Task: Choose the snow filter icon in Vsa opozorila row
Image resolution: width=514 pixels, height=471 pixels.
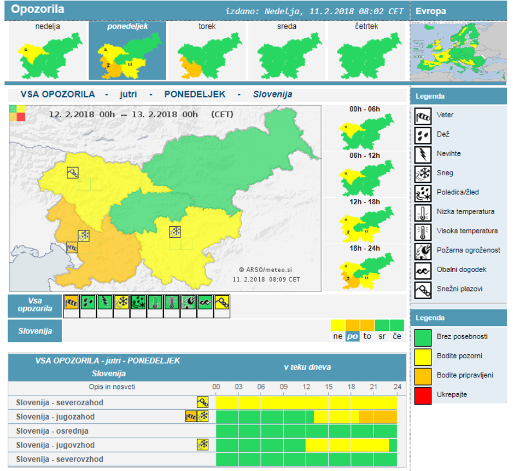Action: [x=121, y=303]
